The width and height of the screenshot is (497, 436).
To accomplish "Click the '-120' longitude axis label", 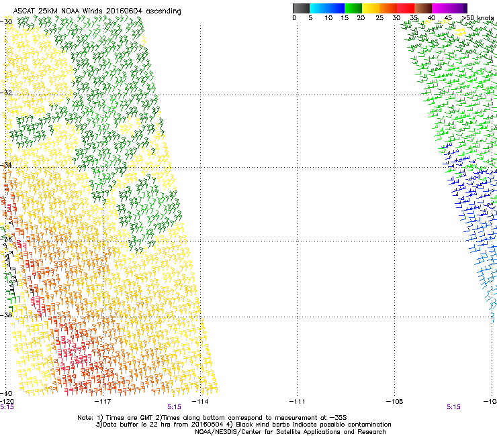I will click(7, 402).
